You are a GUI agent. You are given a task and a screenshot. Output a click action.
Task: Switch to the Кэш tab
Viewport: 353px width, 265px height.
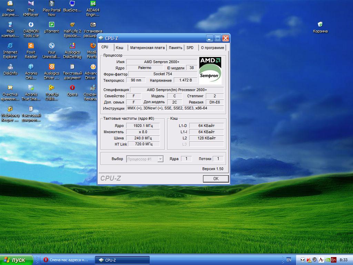click(x=120, y=48)
